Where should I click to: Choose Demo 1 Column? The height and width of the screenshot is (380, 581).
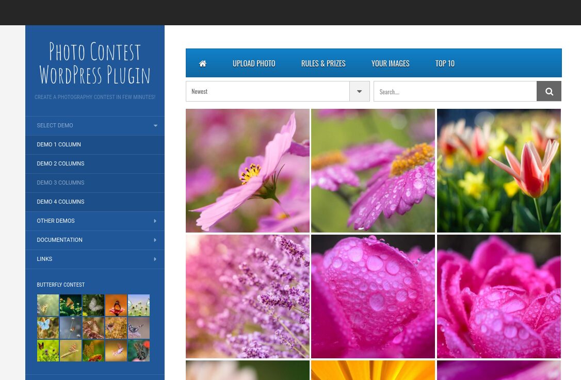pos(95,145)
